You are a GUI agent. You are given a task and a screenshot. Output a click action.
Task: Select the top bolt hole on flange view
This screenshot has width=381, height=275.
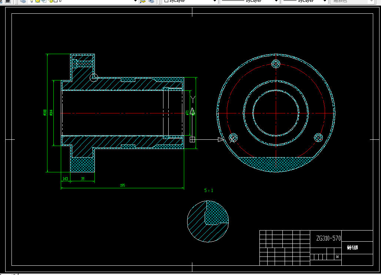coord(276,64)
